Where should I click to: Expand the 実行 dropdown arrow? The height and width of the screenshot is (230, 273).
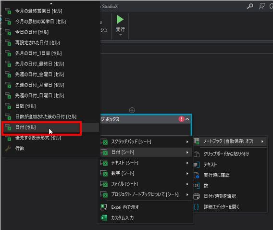click(120, 35)
